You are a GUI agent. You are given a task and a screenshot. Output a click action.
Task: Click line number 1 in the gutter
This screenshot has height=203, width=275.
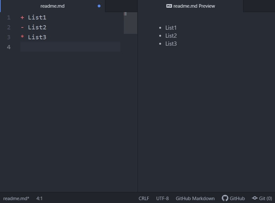[x=9, y=17]
